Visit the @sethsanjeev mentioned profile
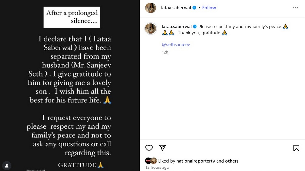This screenshot has height=171, width=305. (176, 45)
